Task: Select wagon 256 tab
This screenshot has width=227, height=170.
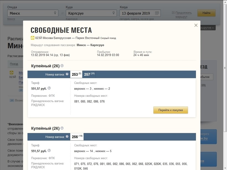Action: click(77, 137)
